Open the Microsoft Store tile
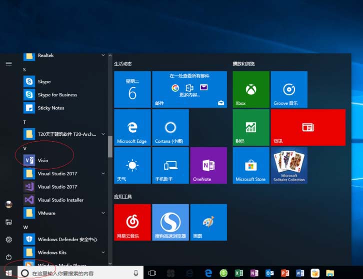 coord(251,166)
